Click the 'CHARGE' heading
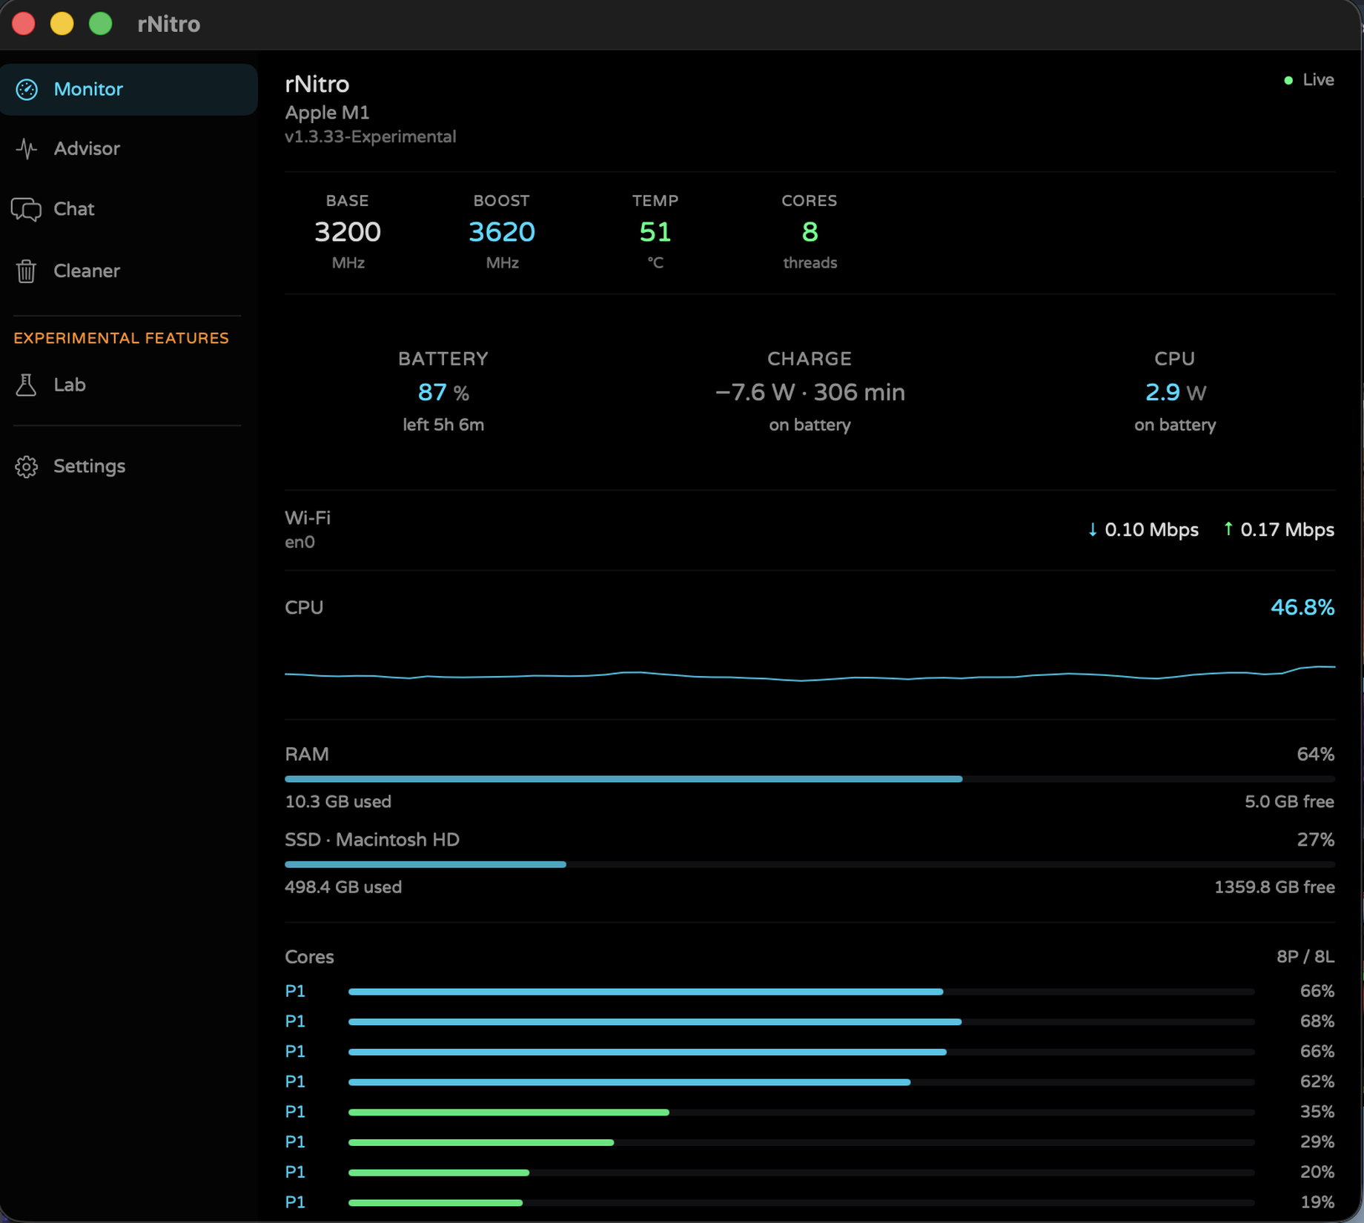Image resolution: width=1364 pixels, height=1223 pixels. tap(810, 359)
